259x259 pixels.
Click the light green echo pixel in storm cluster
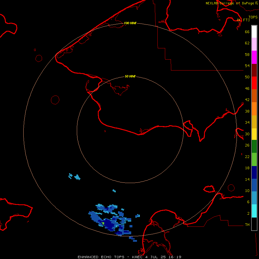[103, 223]
